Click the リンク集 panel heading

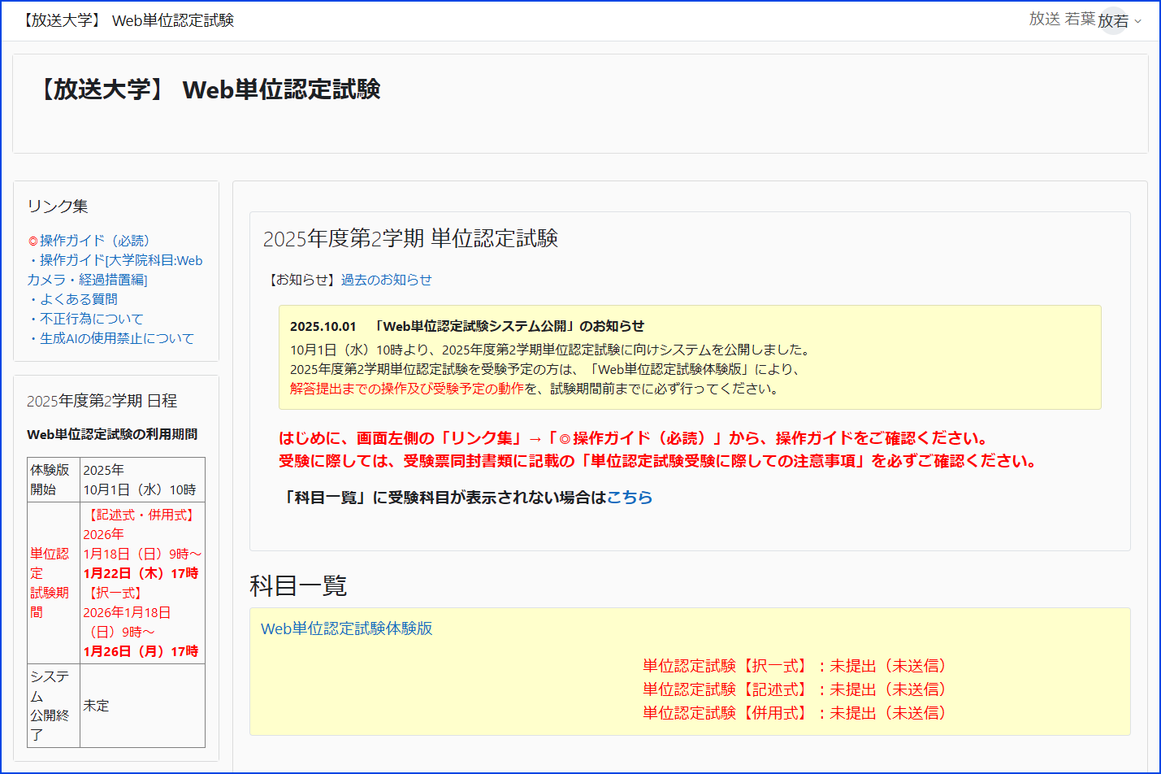(x=58, y=206)
